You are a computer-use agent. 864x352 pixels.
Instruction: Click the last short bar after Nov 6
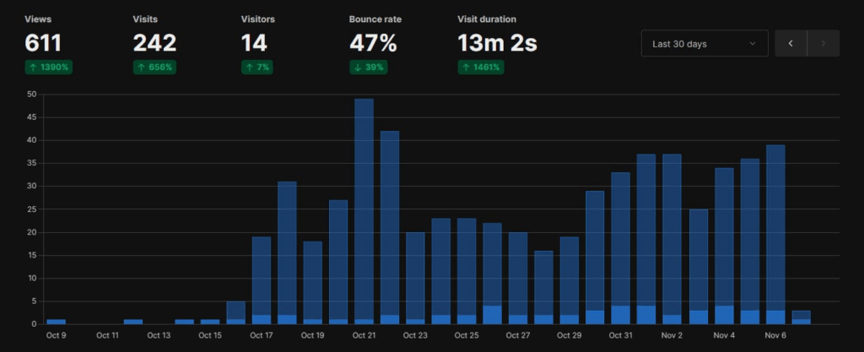(801, 317)
